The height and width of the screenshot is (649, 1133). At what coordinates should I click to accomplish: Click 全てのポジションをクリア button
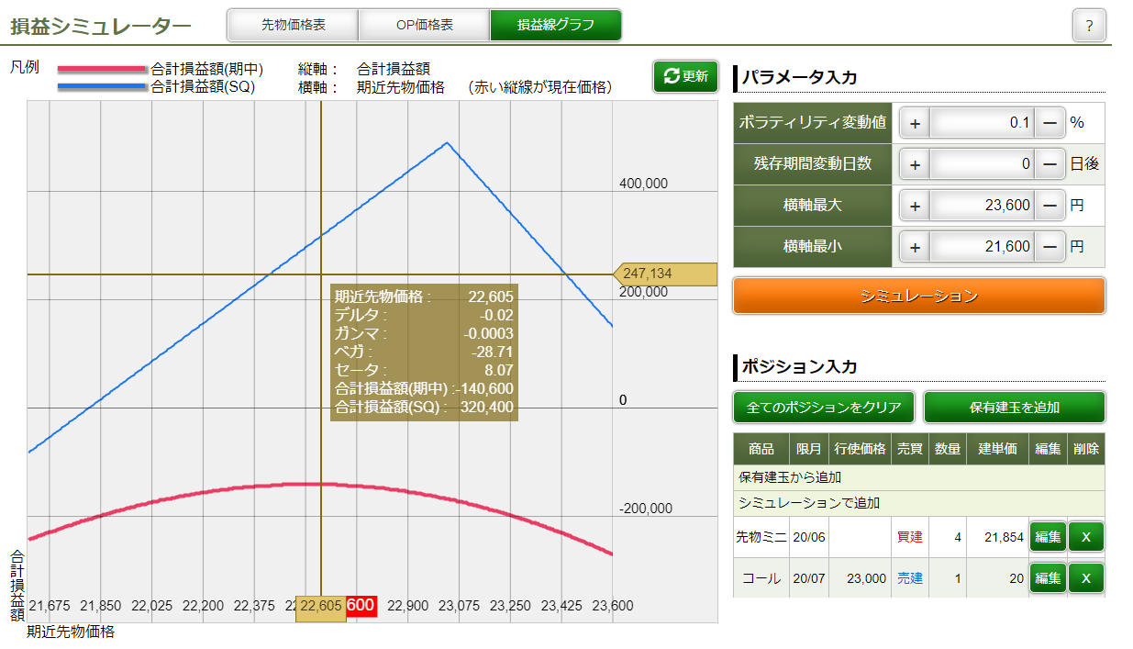pos(823,407)
